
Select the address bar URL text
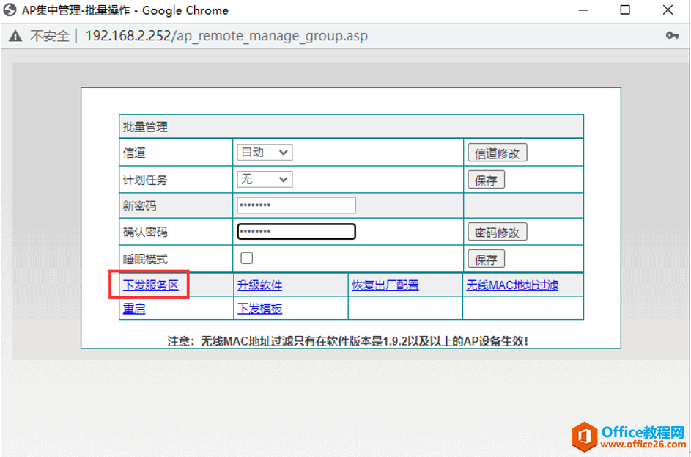pyautogui.click(x=226, y=36)
